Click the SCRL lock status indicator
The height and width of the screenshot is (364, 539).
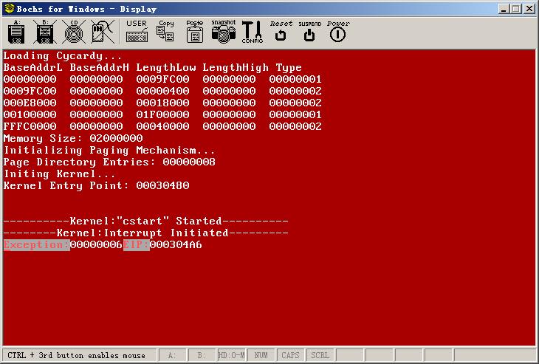(x=320, y=355)
